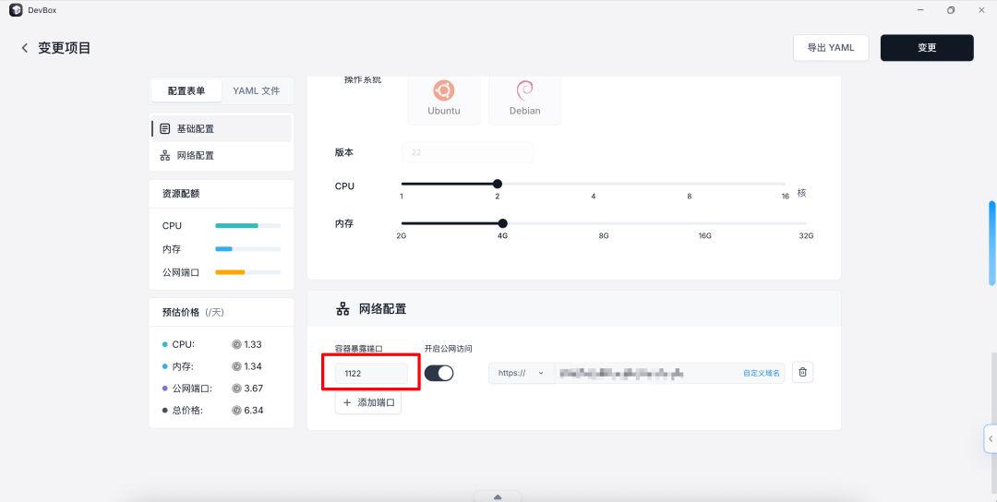
Task: Open the version 22 dropdown
Action: click(x=467, y=152)
